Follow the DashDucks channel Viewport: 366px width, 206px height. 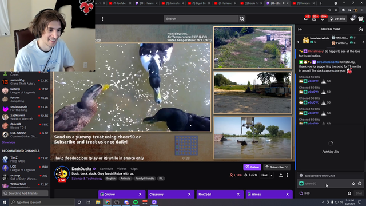252,167
